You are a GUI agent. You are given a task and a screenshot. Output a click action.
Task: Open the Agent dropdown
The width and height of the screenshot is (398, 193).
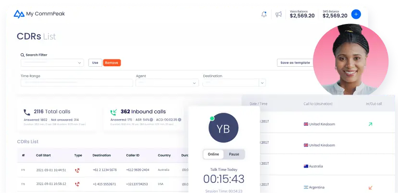pos(167,83)
